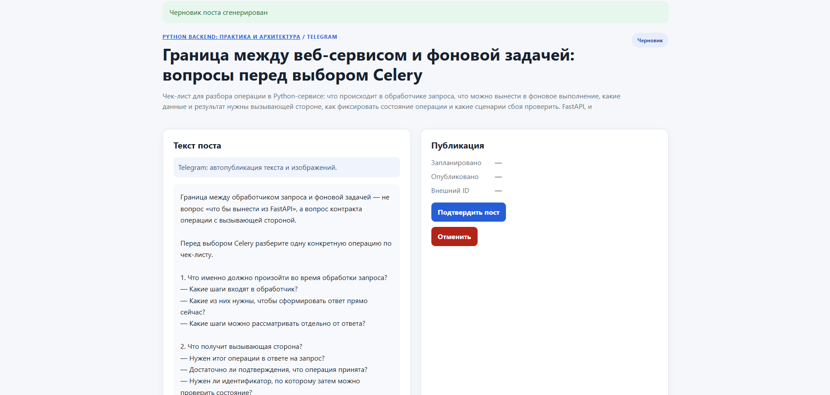Click 'Перед выбором Celery разберите' paragraph

pos(286,249)
